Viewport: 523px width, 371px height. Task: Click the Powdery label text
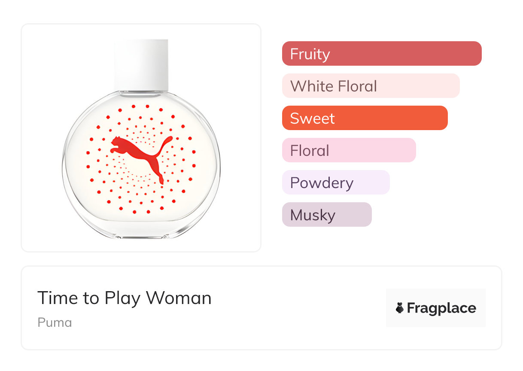pos(322,183)
